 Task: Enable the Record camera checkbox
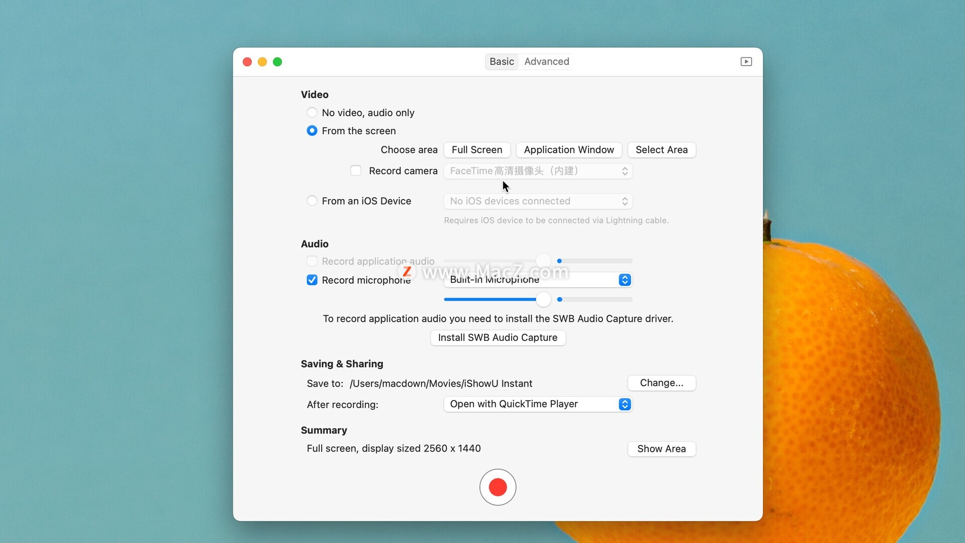coord(356,170)
